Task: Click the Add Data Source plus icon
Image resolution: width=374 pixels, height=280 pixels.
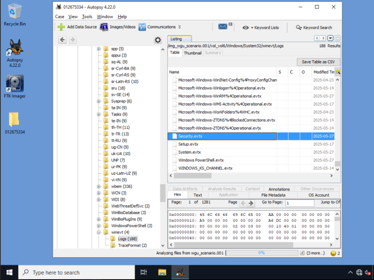Action: pos(61,27)
